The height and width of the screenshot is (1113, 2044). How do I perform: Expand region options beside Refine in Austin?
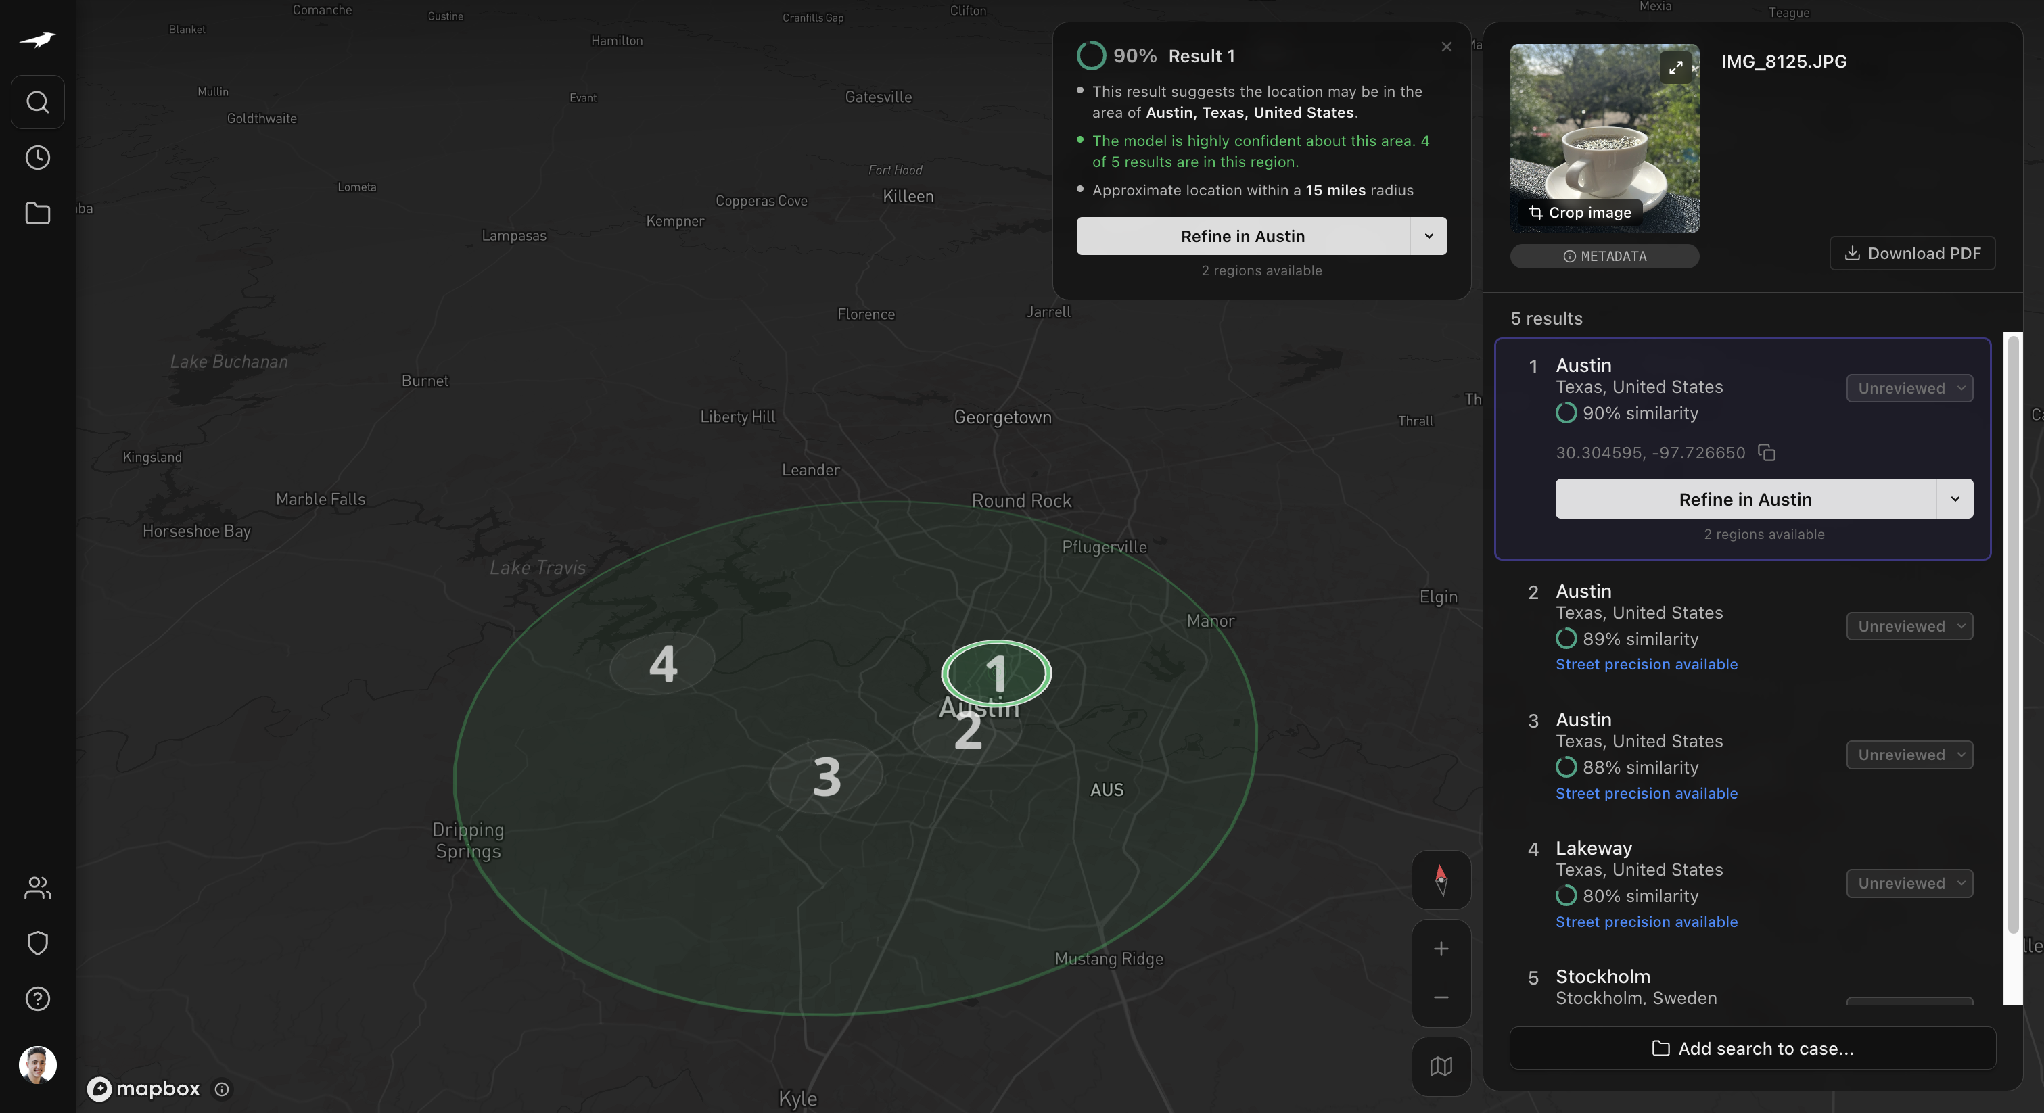(1955, 499)
